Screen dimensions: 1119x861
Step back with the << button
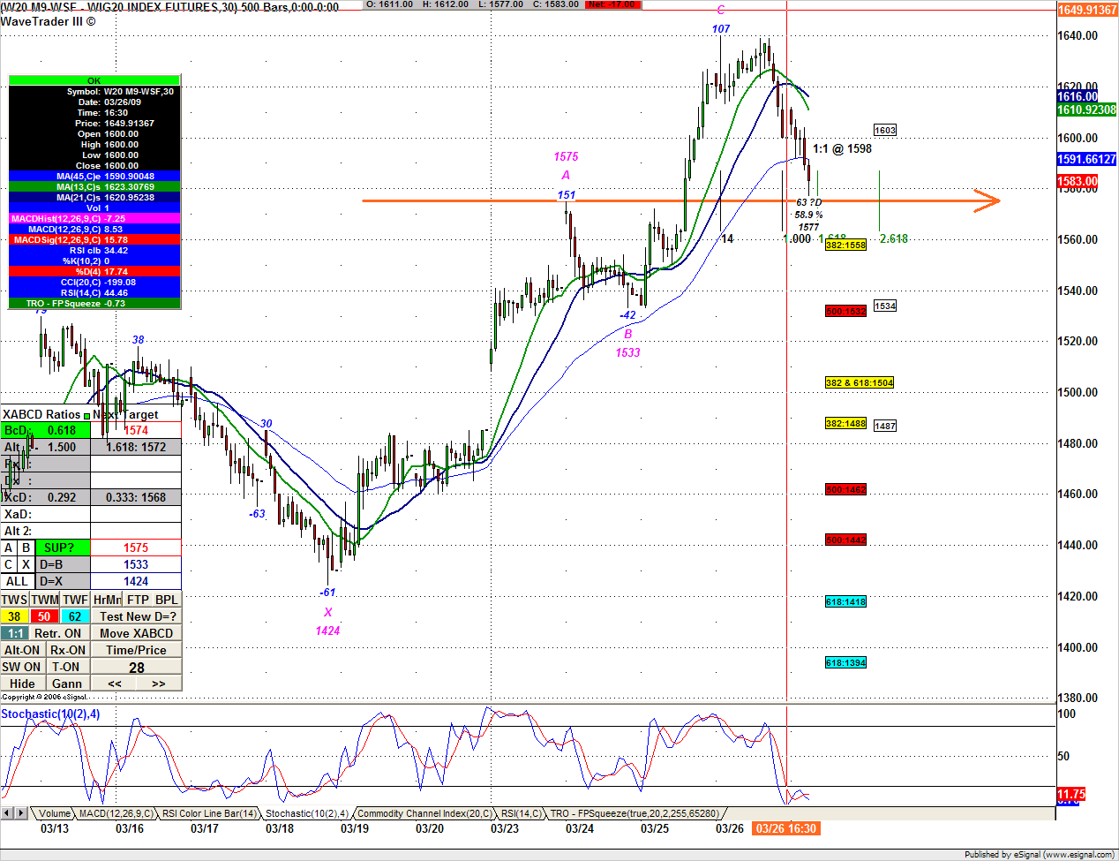coord(114,684)
